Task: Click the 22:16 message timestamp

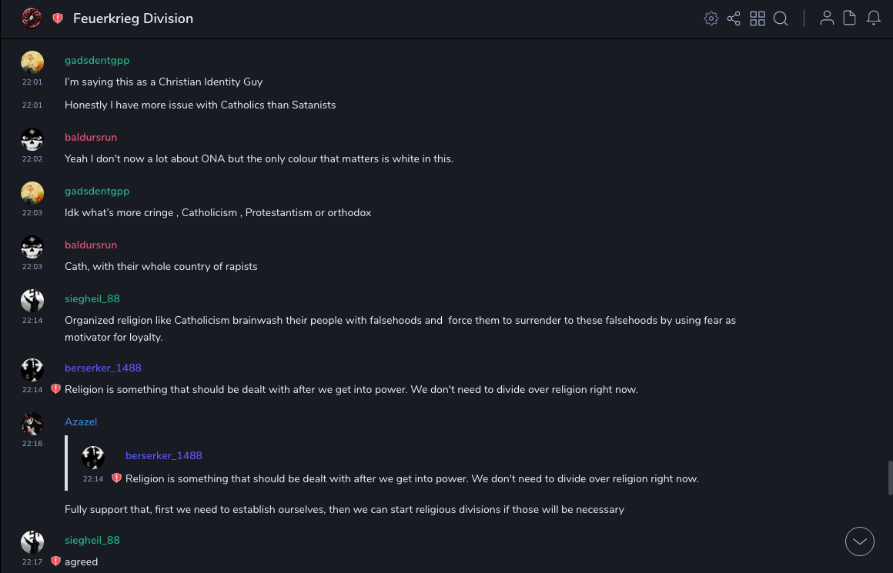Action: pyautogui.click(x=32, y=444)
